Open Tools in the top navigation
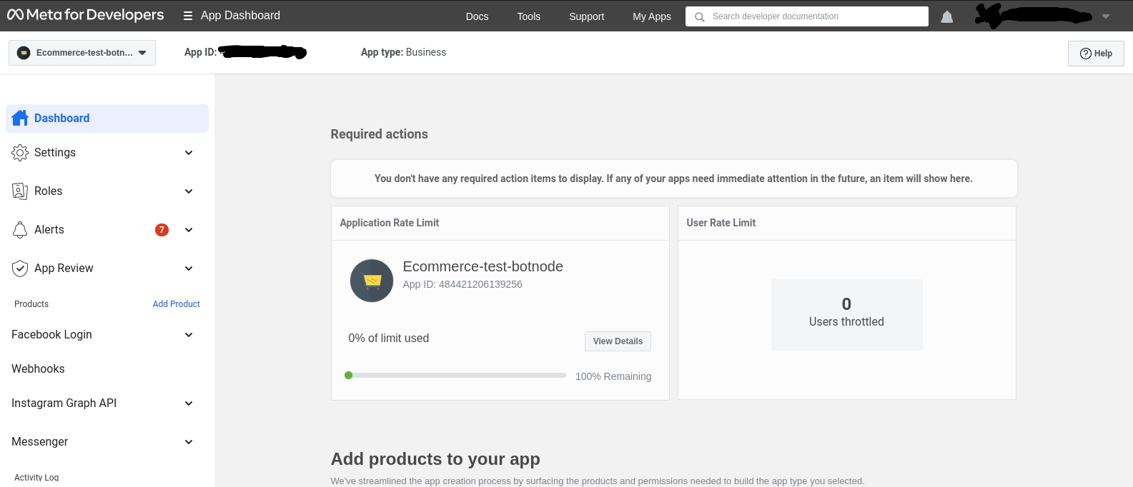Image resolution: width=1133 pixels, height=487 pixels. point(529,16)
